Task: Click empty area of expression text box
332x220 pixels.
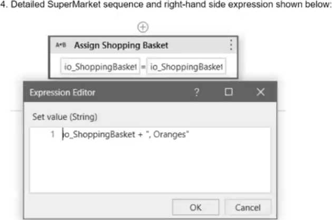Action: pos(150,167)
